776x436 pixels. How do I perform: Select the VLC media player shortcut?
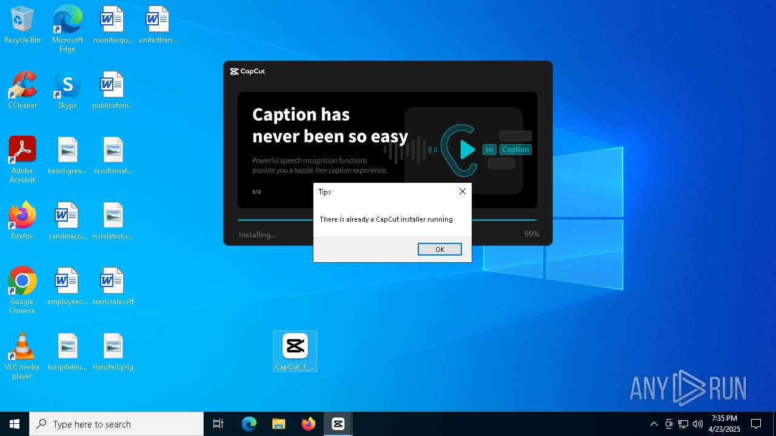(x=22, y=356)
